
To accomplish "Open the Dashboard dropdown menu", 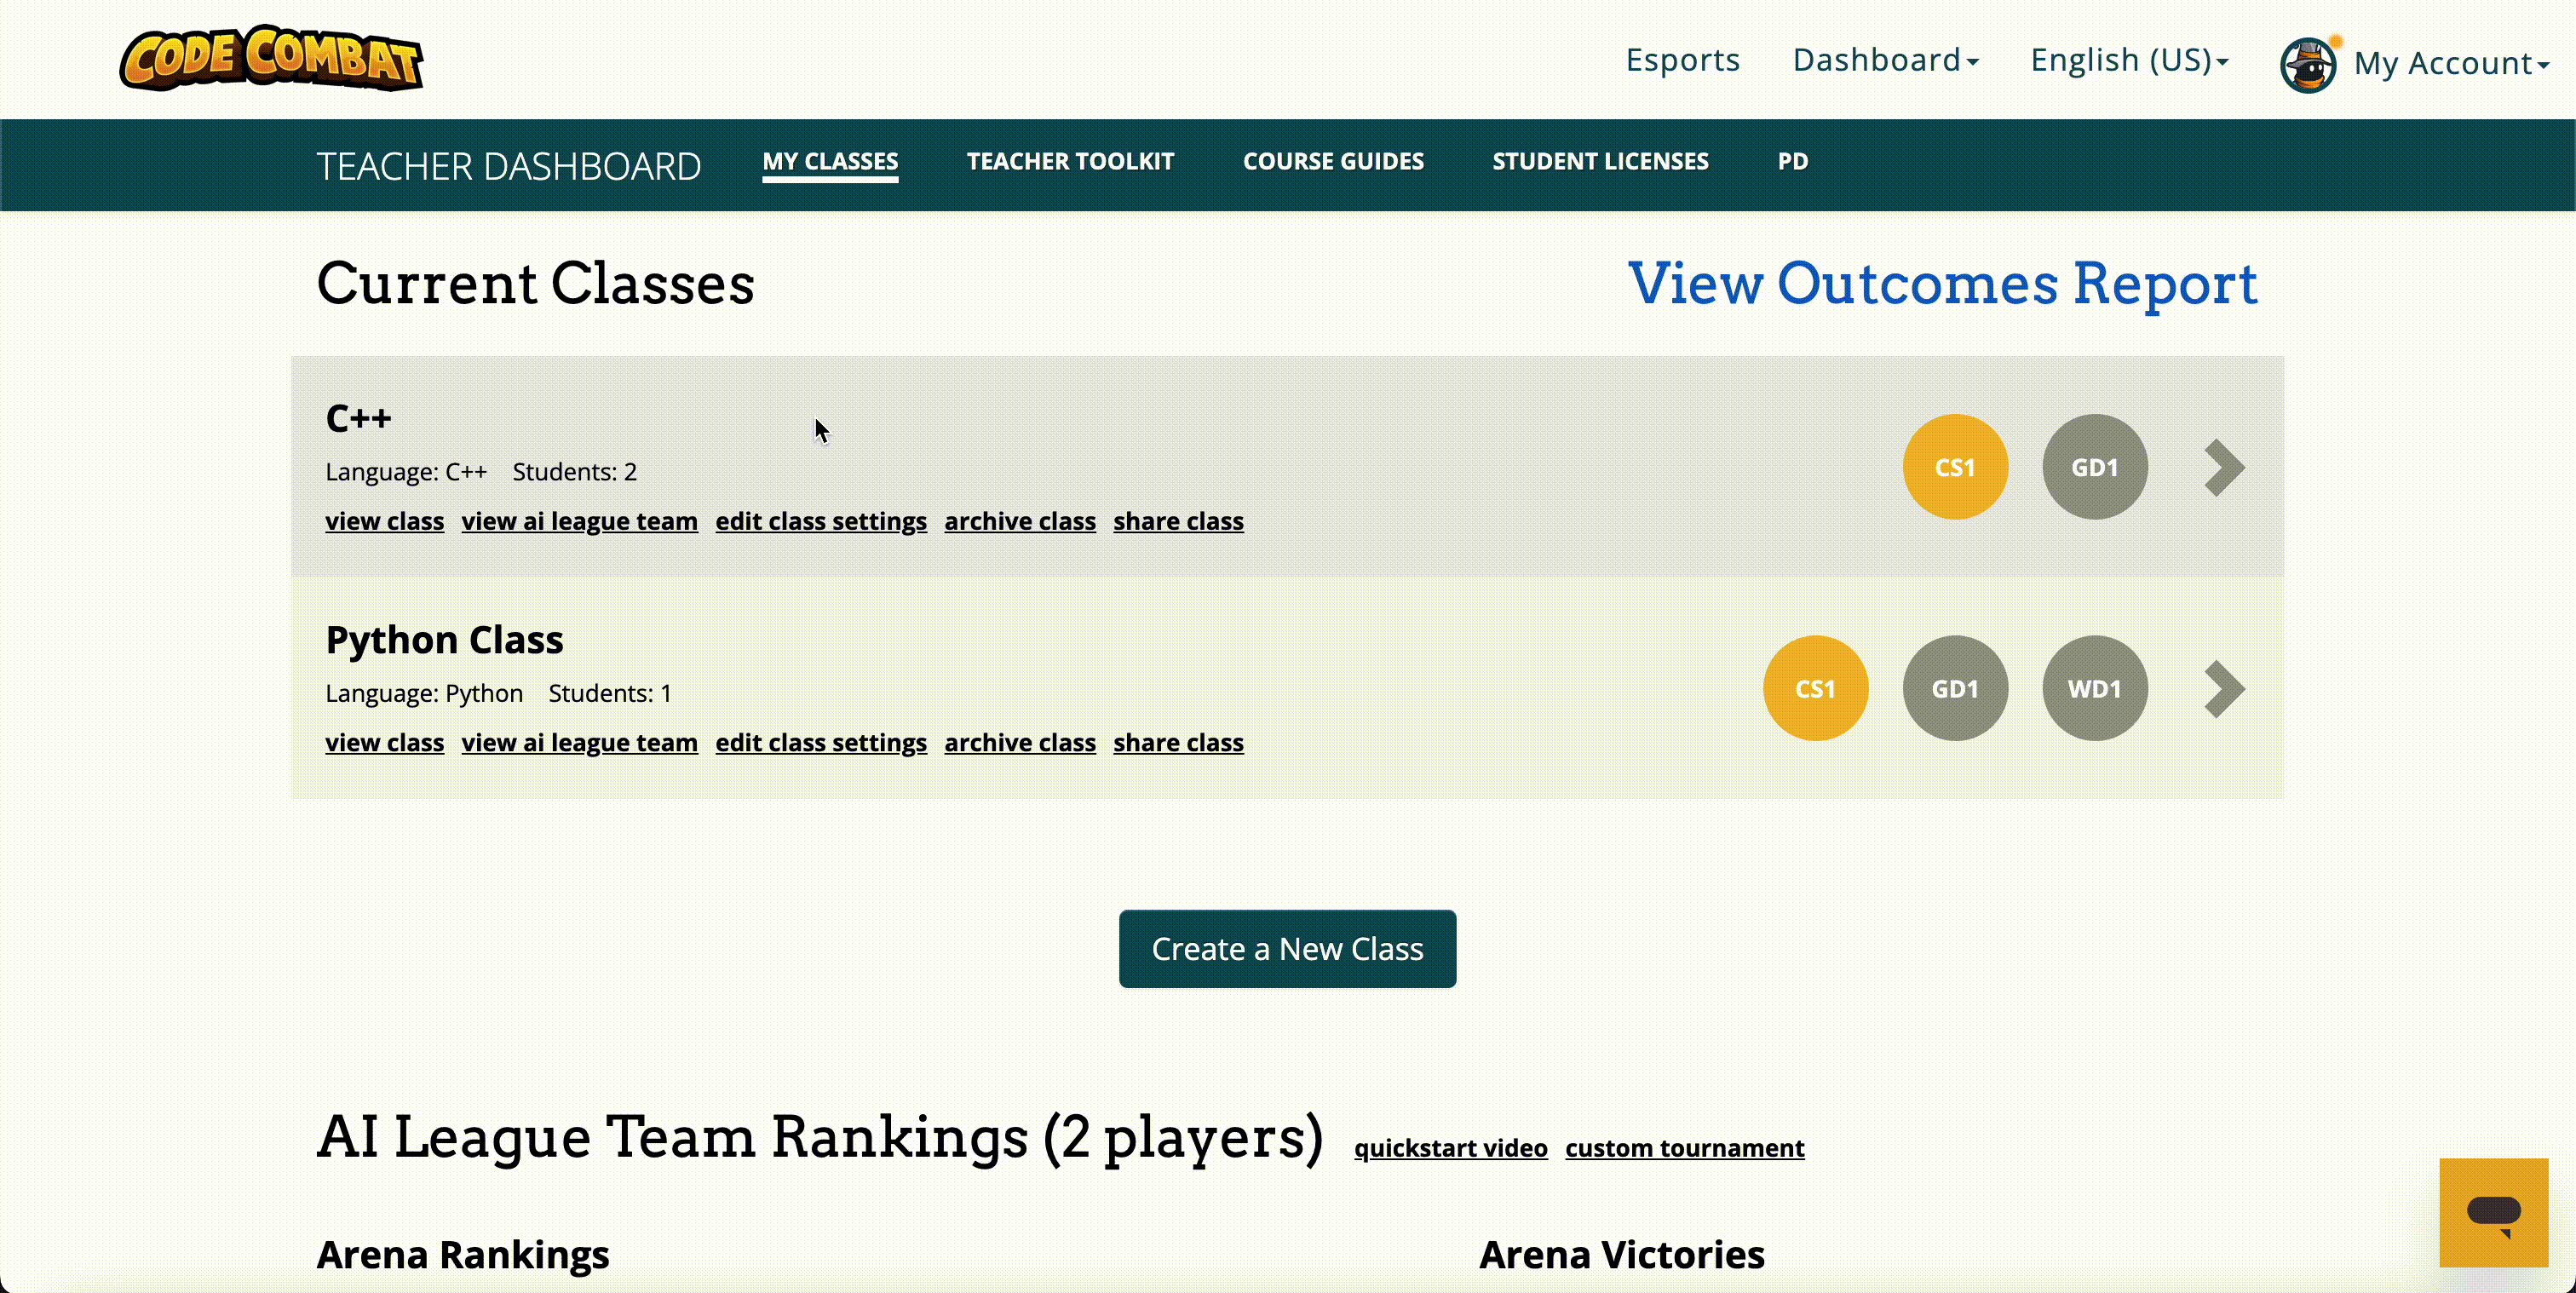I will click(x=1885, y=60).
